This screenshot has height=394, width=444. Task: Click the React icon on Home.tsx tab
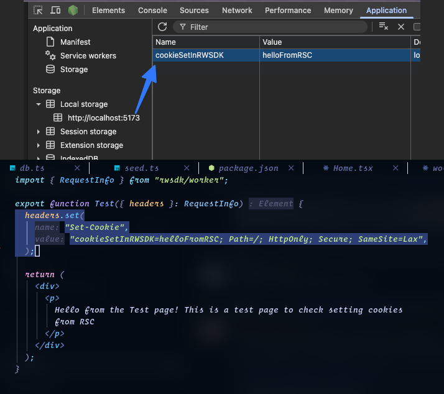pyautogui.click(x=326, y=168)
